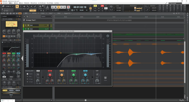Select the red EQ node on graph

[47, 53]
